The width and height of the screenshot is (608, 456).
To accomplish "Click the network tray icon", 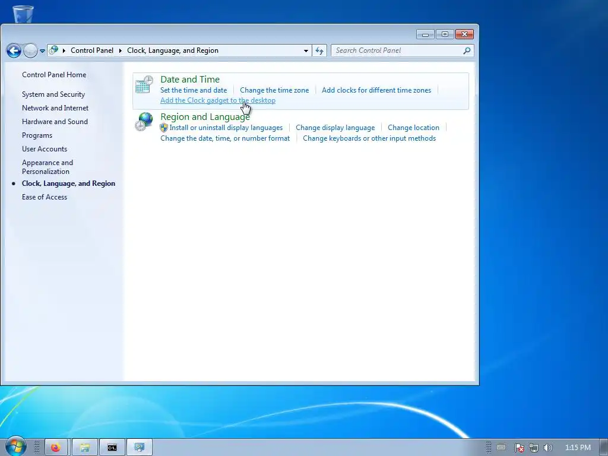I will click(534, 448).
